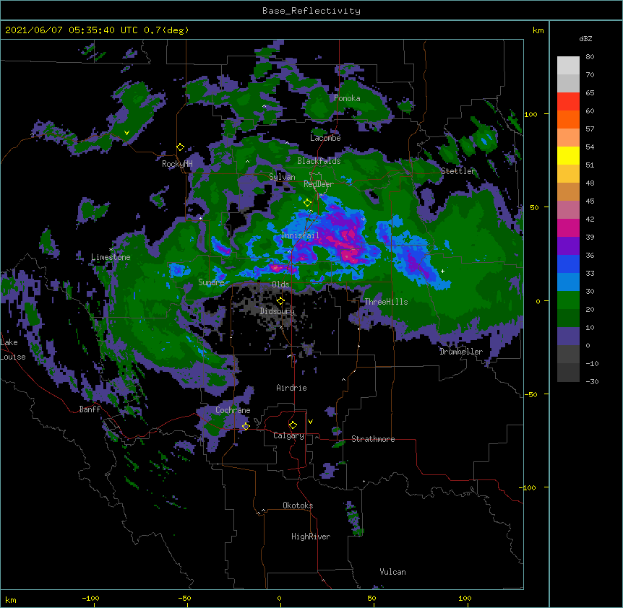Click the Vulcan label
Screen dimensions: 623x608
[392, 572]
